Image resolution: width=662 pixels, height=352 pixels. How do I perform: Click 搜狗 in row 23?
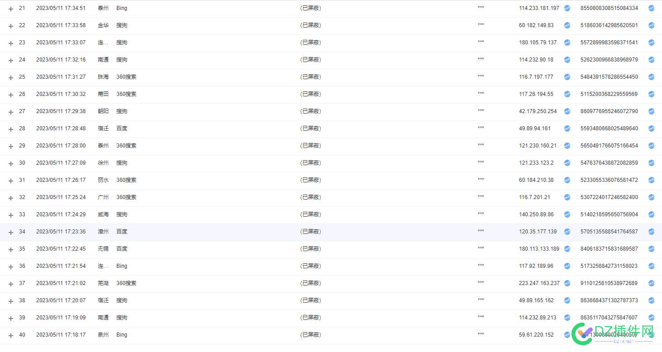pos(122,43)
